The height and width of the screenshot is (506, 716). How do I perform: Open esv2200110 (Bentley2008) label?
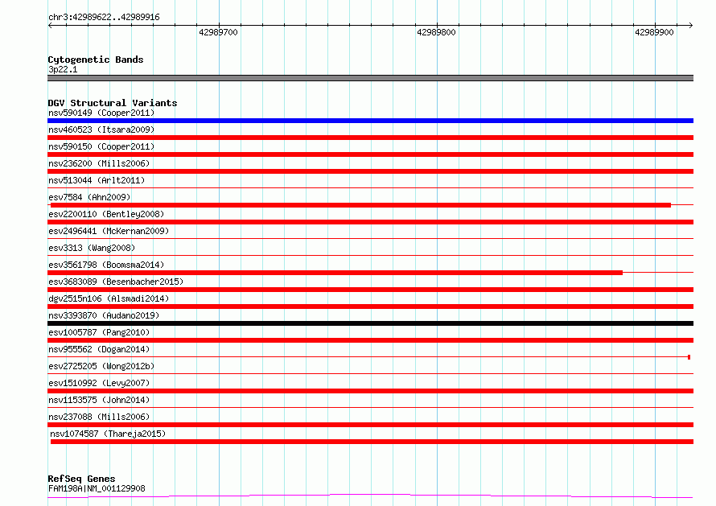click(x=106, y=214)
